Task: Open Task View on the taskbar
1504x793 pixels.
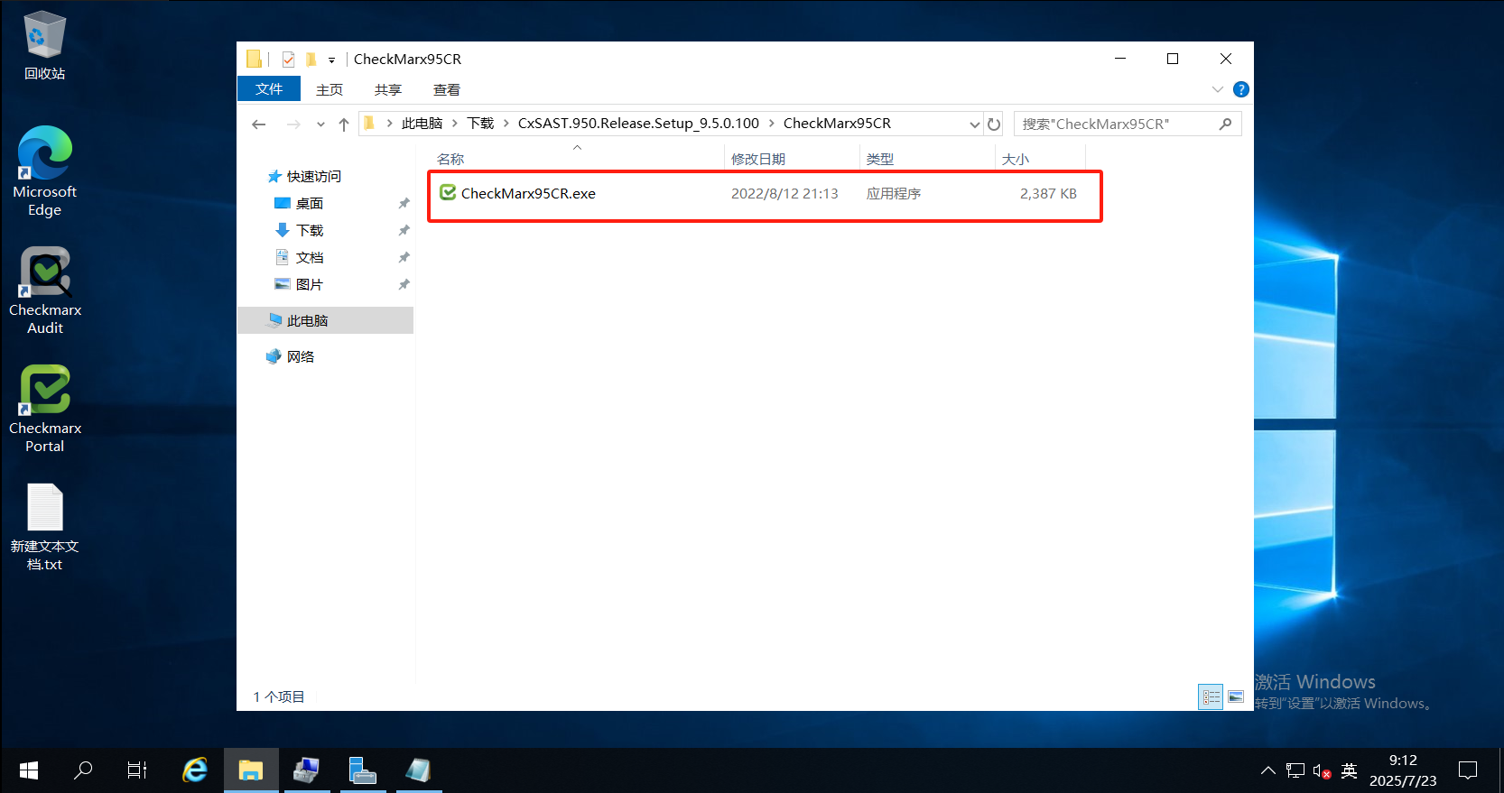Action: (137, 770)
